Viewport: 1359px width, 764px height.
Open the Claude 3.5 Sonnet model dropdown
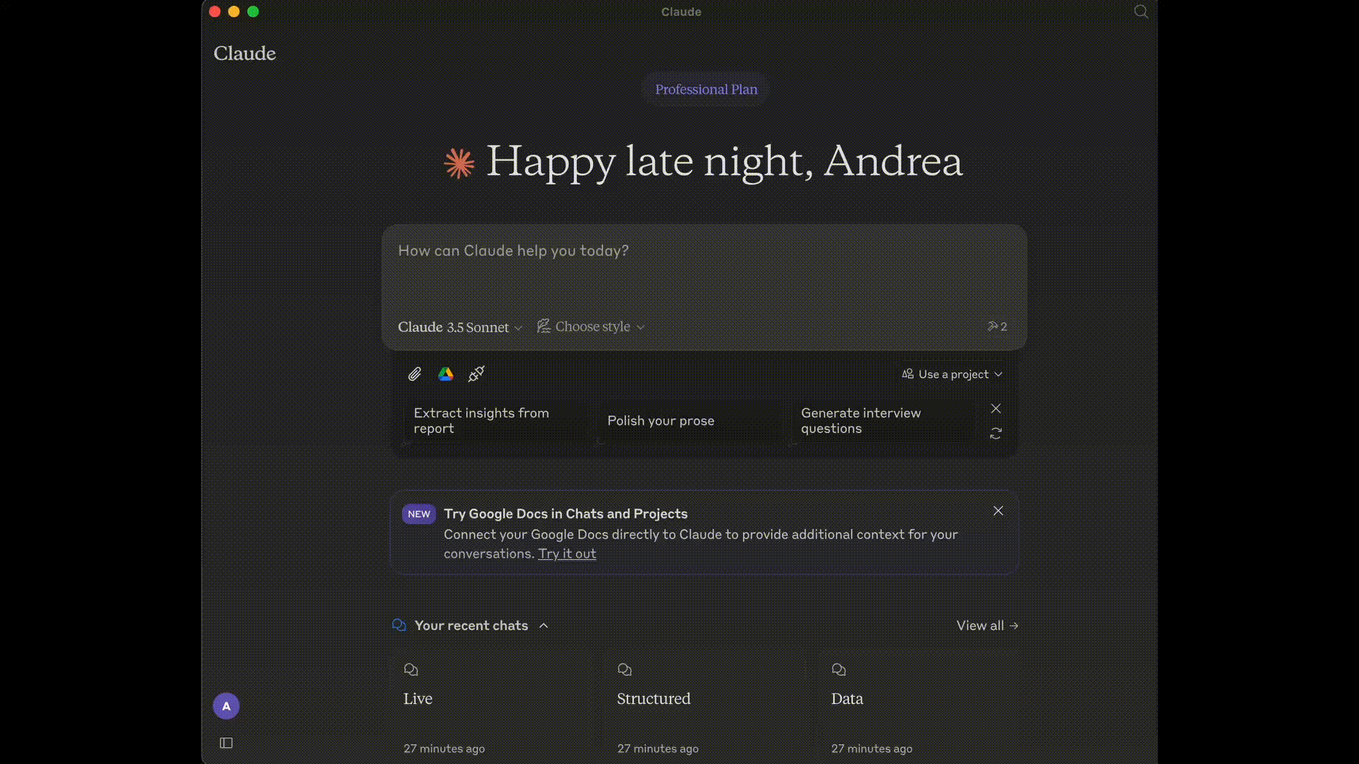point(460,327)
